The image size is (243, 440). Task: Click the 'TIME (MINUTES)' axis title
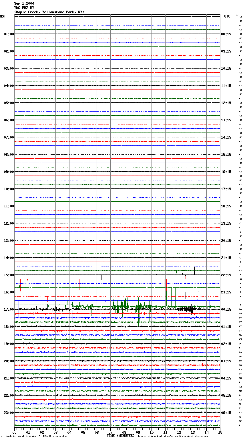tap(121, 436)
